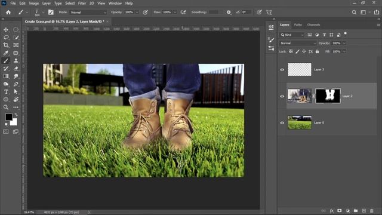Image resolution: width=382 pixels, height=215 pixels.
Task: Hide Layer 3 with its eye icon
Action: [x=282, y=70]
